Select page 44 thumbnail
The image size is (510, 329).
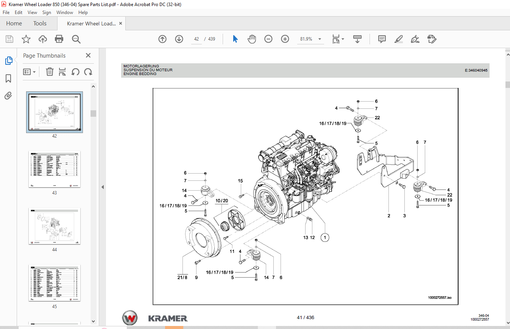pyautogui.click(x=54, y=226)
